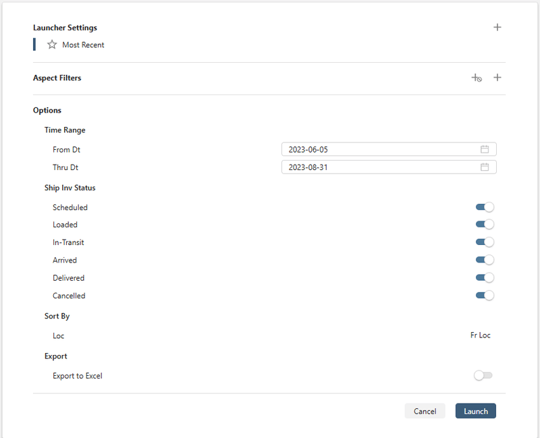
Task: Click inside the From Dt date field
Action: (x=378, y=148)
